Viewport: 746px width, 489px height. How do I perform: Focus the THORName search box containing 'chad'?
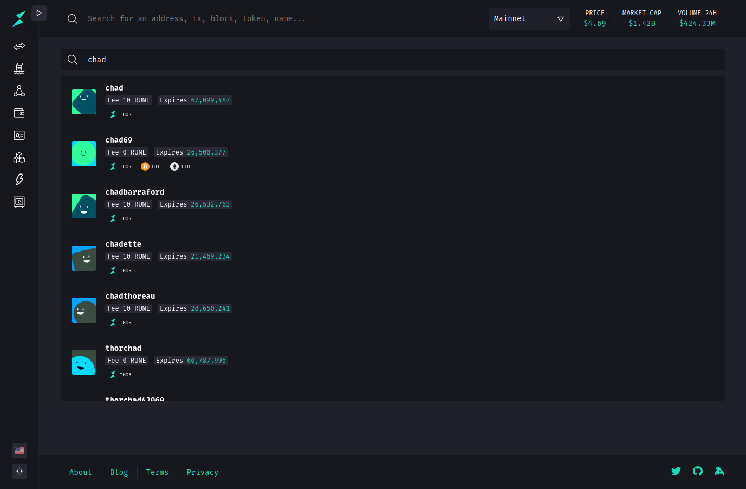tap(393, 60)
